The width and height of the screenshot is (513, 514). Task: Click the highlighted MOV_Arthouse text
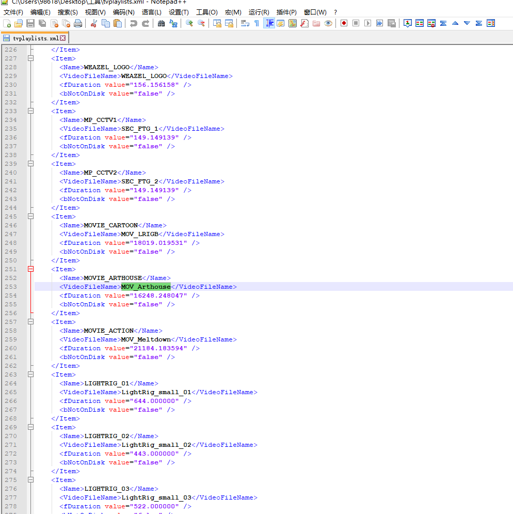(x=146, y=287)
